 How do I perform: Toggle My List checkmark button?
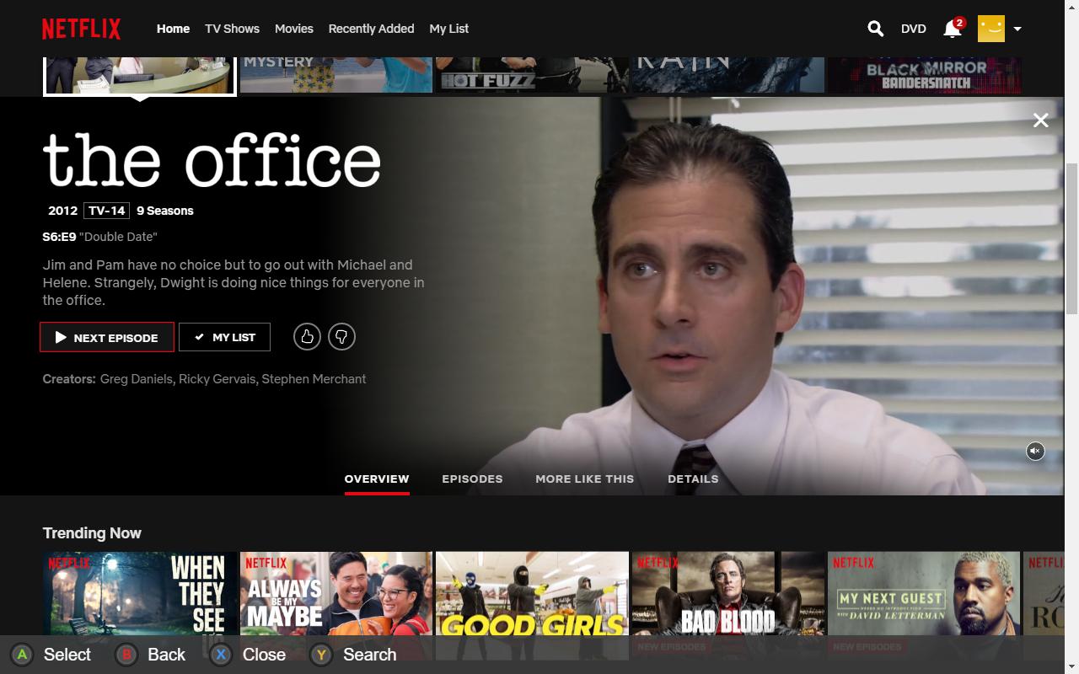pyautogui.click(x=224, y=337)
